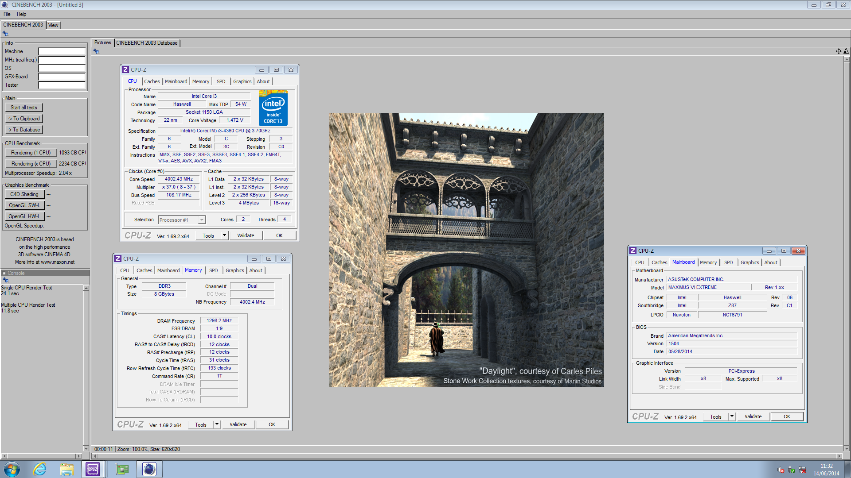Click the Tester input field
Screen dimensions: 851x478
click(62, 85)
